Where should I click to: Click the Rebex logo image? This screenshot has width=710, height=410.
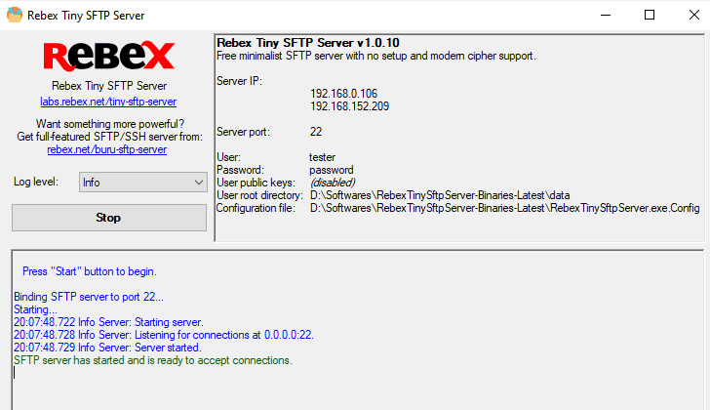click(108, 57)
